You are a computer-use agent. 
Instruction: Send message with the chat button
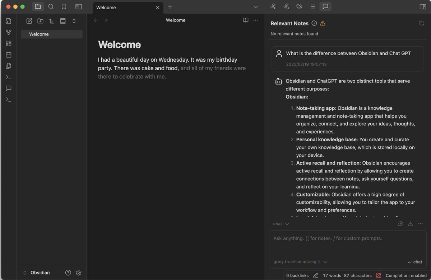[415, 262]
